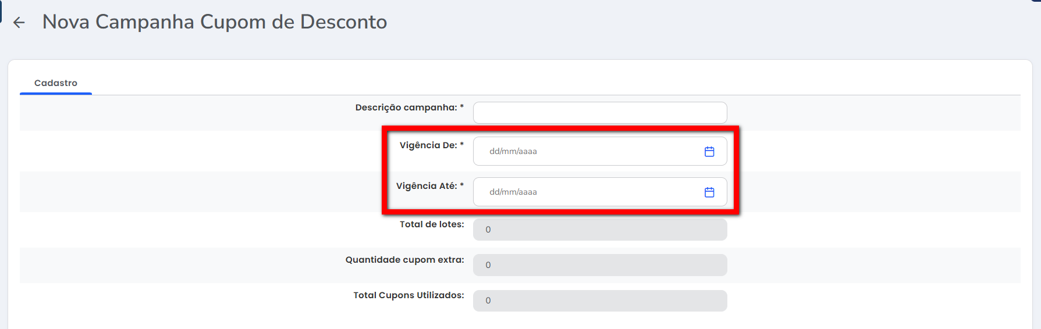Image resolution: width=1041 pixels, height=329 pixels.
Task: Click the asterisk beside Descrição campanha
Action: pyautogui.click(x=462, y=107)
